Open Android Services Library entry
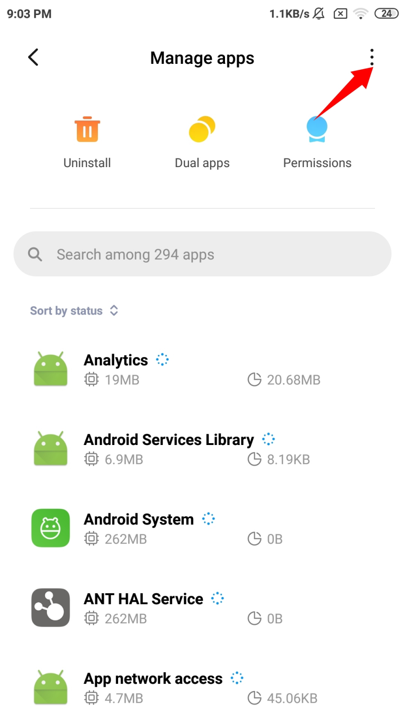Image resolution: width=405 pixels, height=721 pixels. (202, 449)
